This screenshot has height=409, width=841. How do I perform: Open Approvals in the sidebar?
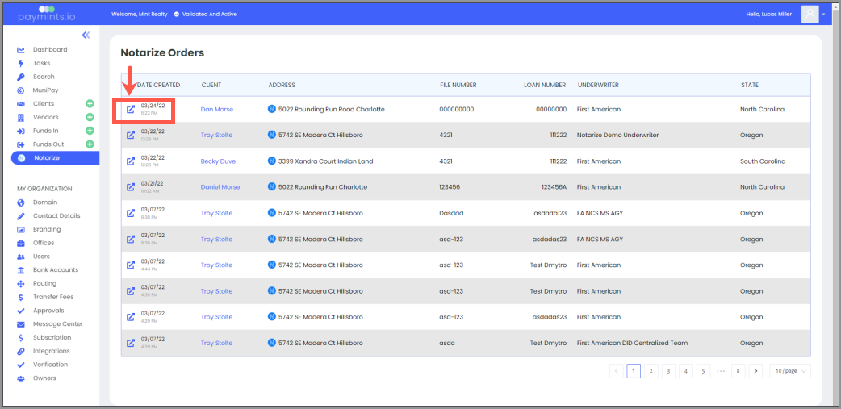pos(48,311)
